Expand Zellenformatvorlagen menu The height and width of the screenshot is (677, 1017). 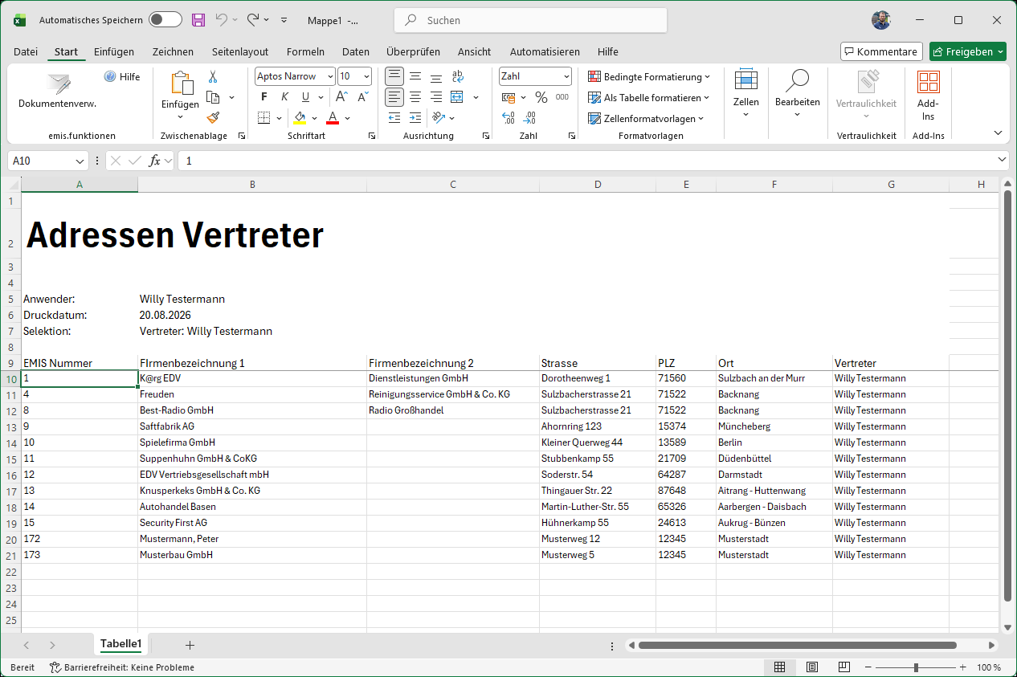click(646, 119)
